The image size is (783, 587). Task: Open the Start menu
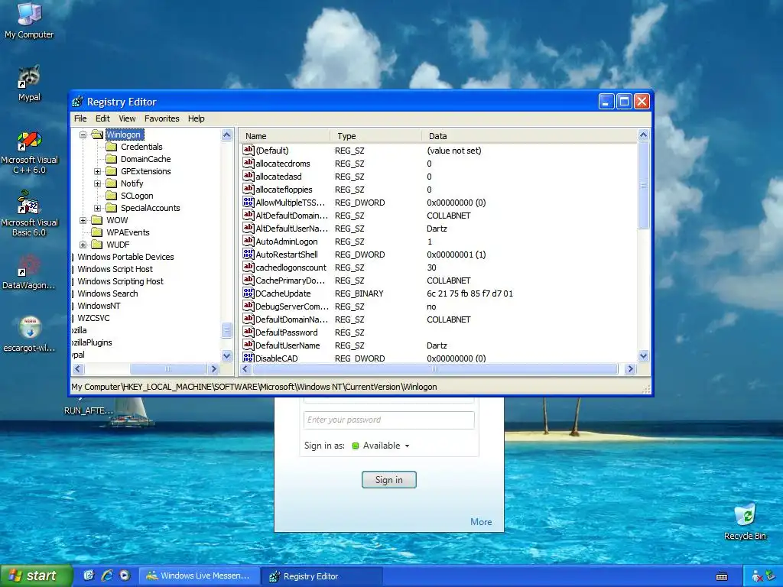36,576
